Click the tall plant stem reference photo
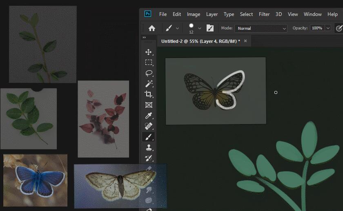Image resolution: width=343 pixels, height=211 pixels. (43, 44)
